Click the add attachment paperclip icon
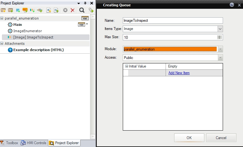 pos(91,10)
